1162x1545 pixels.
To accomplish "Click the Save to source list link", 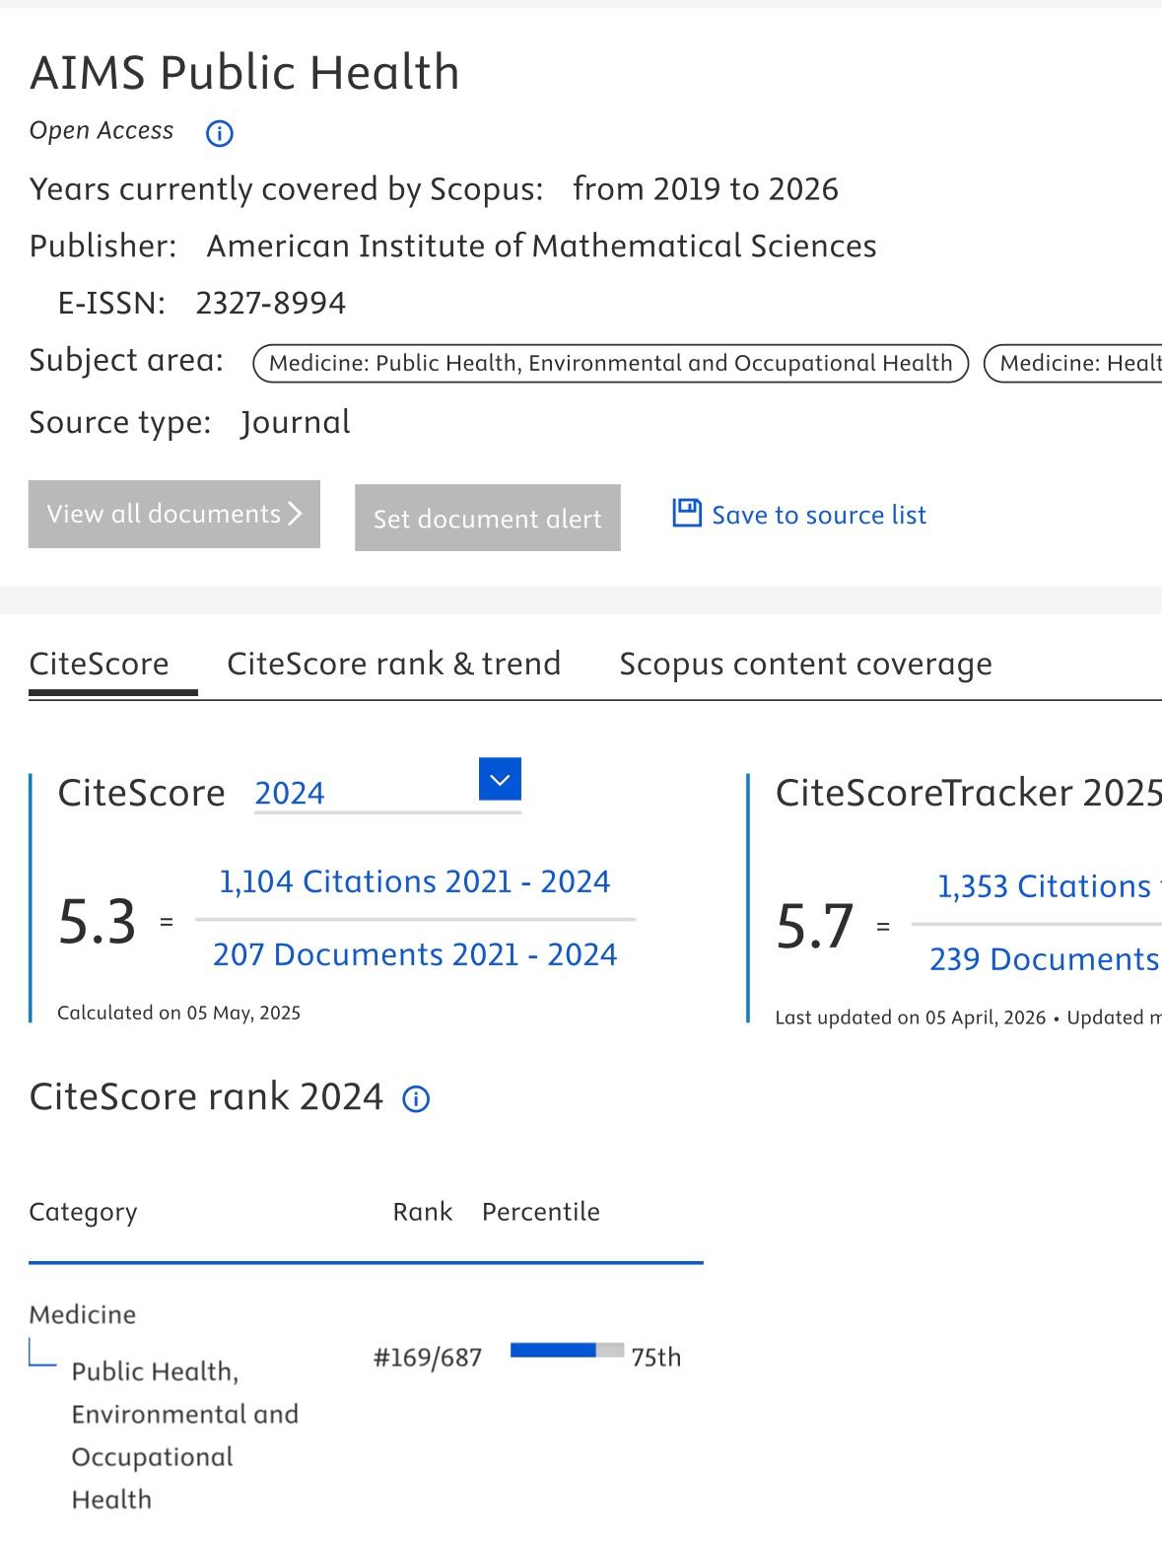I will coord(818,515).
